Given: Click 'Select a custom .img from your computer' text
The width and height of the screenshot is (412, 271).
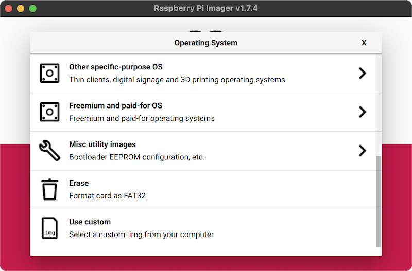Looking at the screenshot, I should click(141, 234).
